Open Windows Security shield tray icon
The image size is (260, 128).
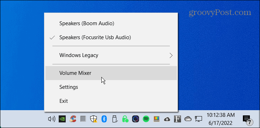[x=93, y=119]
